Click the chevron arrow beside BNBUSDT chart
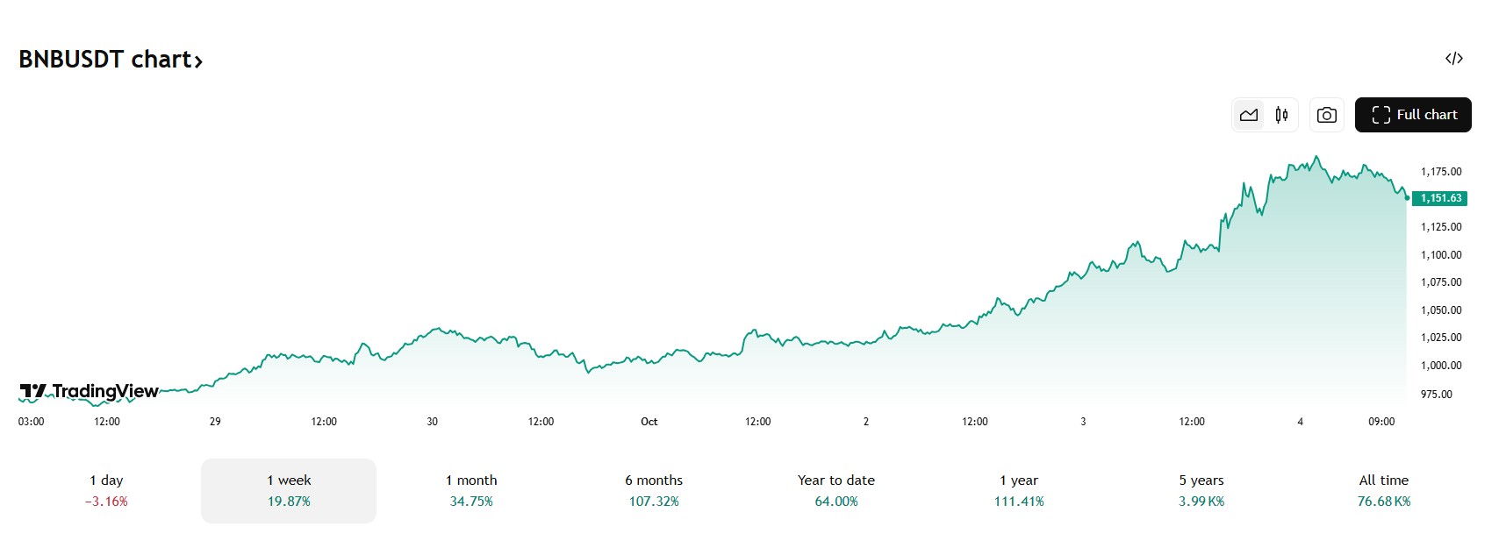Viewport: 1506px width, 541px height. pyautogui.click(x=199, y=61)
